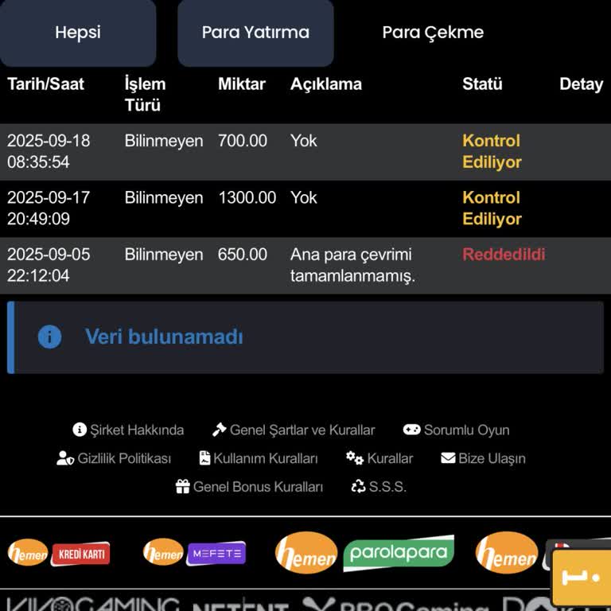Click Kontrol Ediliyor status in 700.00 row

pos(492,152)
